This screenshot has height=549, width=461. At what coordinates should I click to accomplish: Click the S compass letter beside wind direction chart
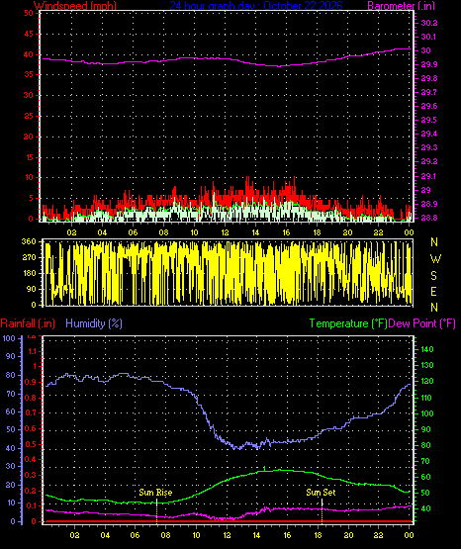tap(433, 276)
